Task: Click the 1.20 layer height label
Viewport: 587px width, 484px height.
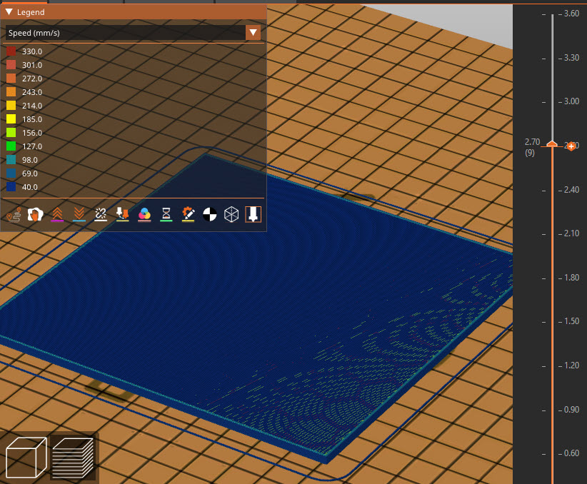Action: click(571, 365)
